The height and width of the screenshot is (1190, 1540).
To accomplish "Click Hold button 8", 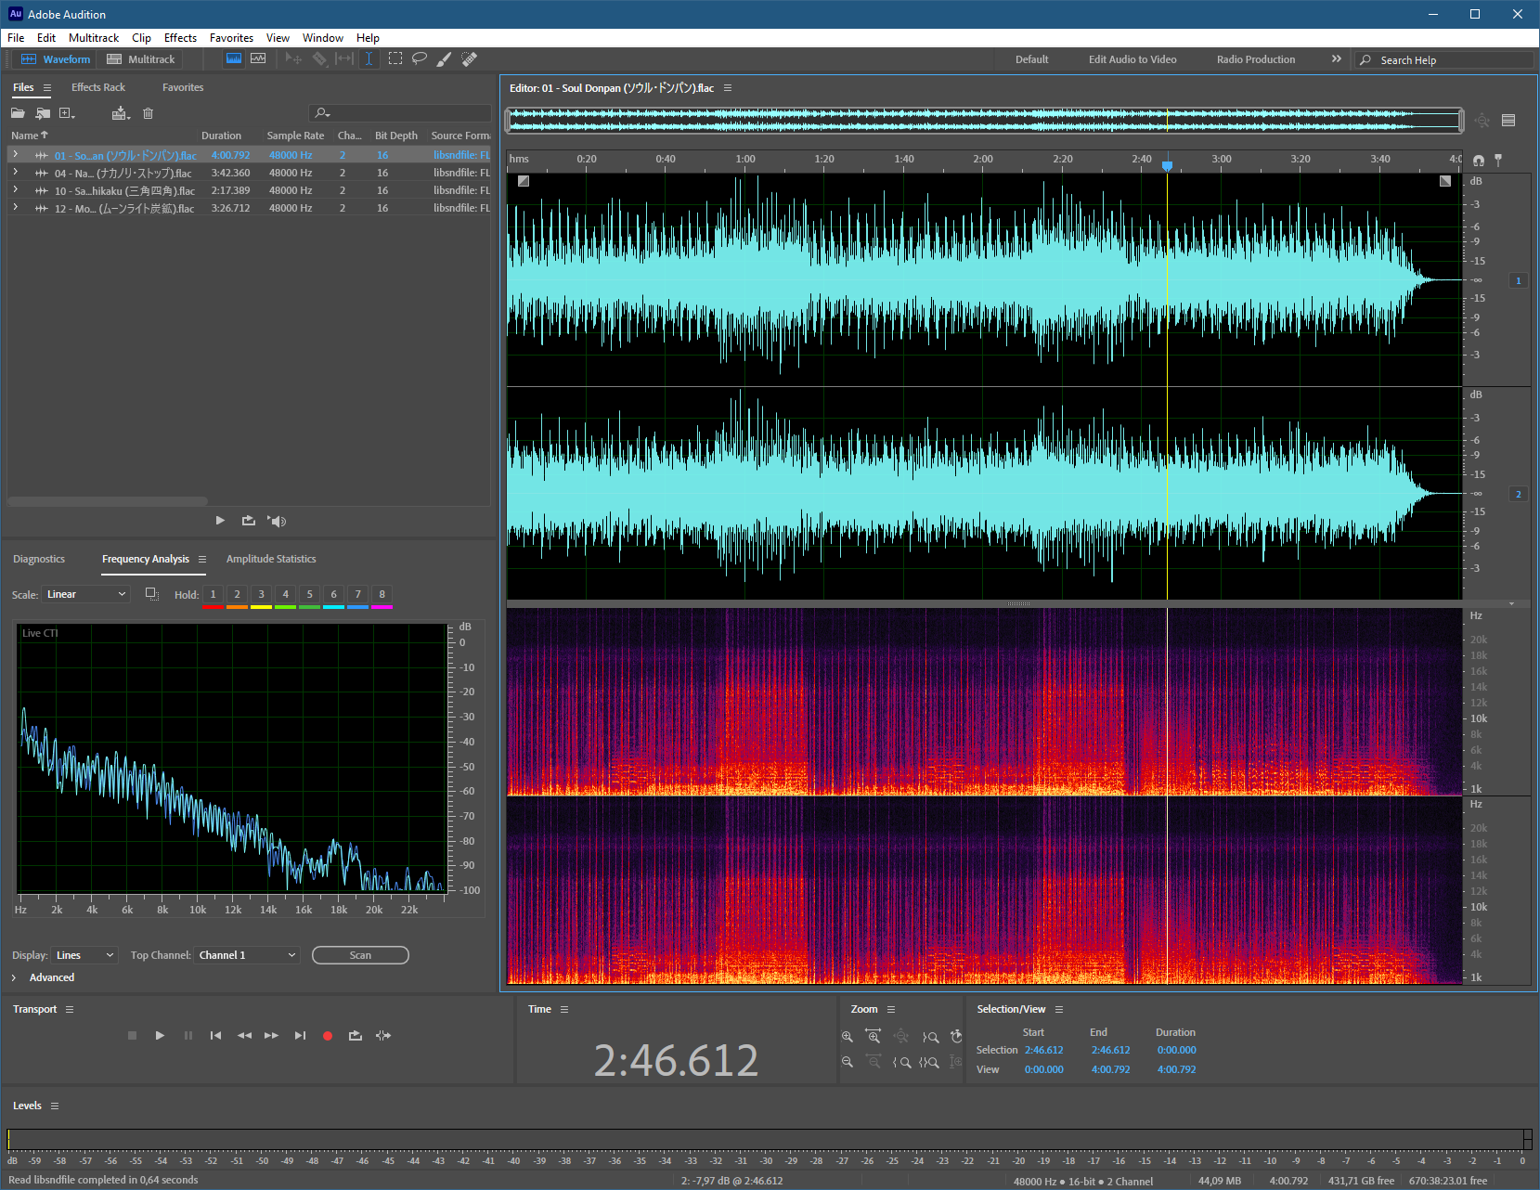I will 382,594.
